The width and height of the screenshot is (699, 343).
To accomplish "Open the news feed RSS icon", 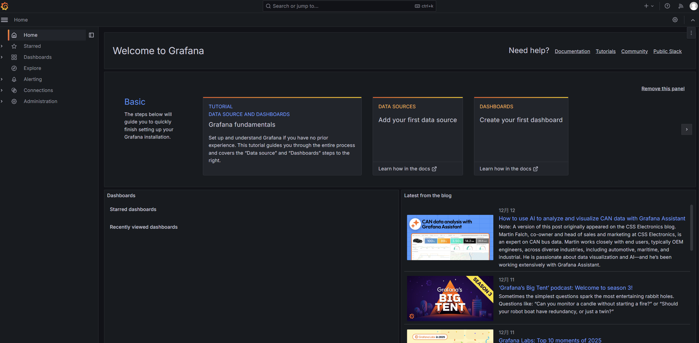I will (x=681, y=6).
